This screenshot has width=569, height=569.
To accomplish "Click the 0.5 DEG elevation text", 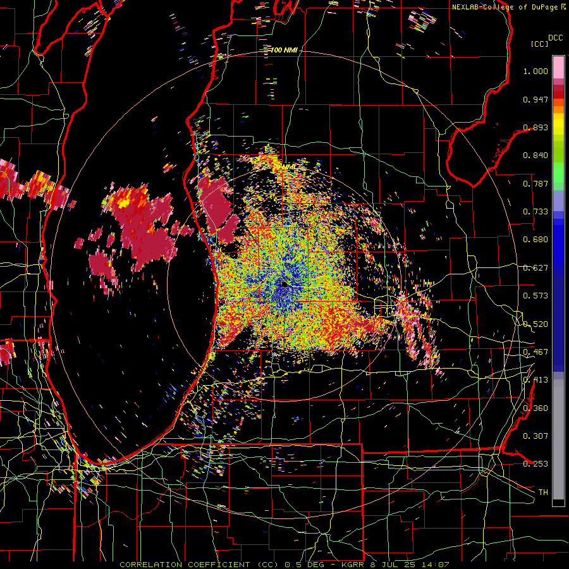I will coord(305,565).
